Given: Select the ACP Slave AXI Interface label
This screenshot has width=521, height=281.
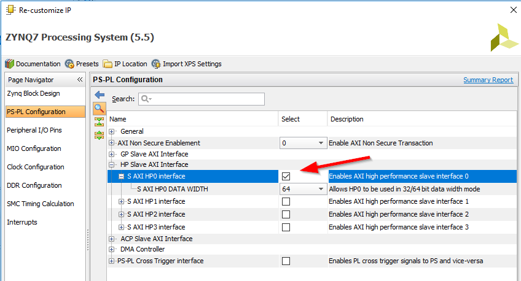Looking at the screenshot, I should tap(157, 239).
